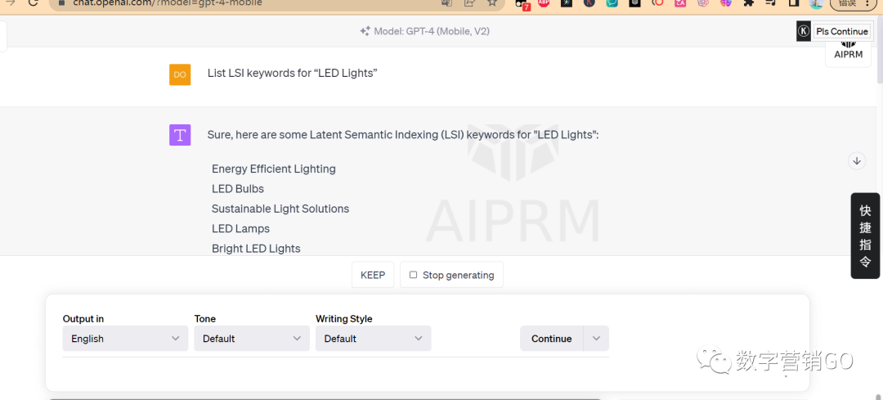Open the Chrome extensions puzzle icon
Screen dimensions: 883x400
coord(748,2)
